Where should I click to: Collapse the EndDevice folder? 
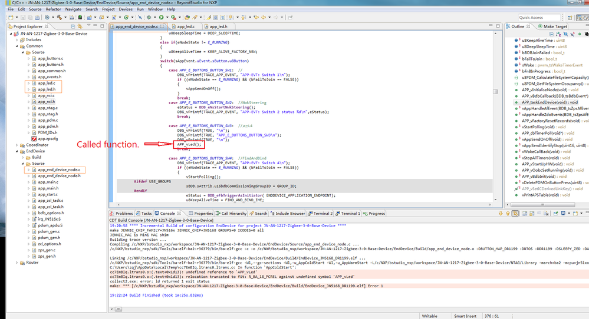click(17, 151)
